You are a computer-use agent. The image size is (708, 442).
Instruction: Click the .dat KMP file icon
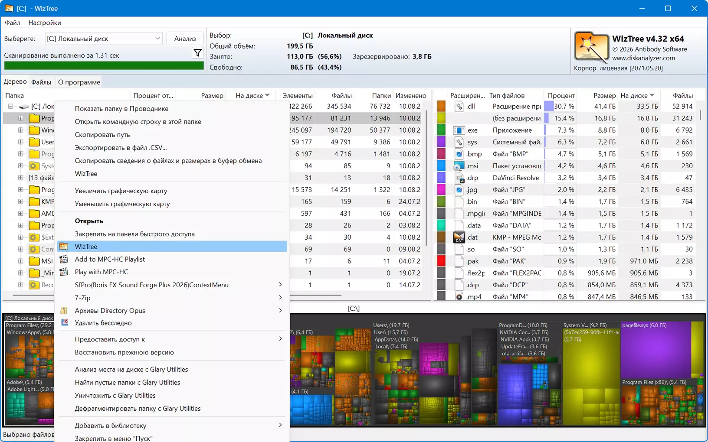(x=459, y=237)
